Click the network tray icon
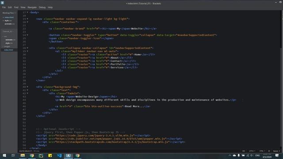The image size is (283, 159). point(248,155)
